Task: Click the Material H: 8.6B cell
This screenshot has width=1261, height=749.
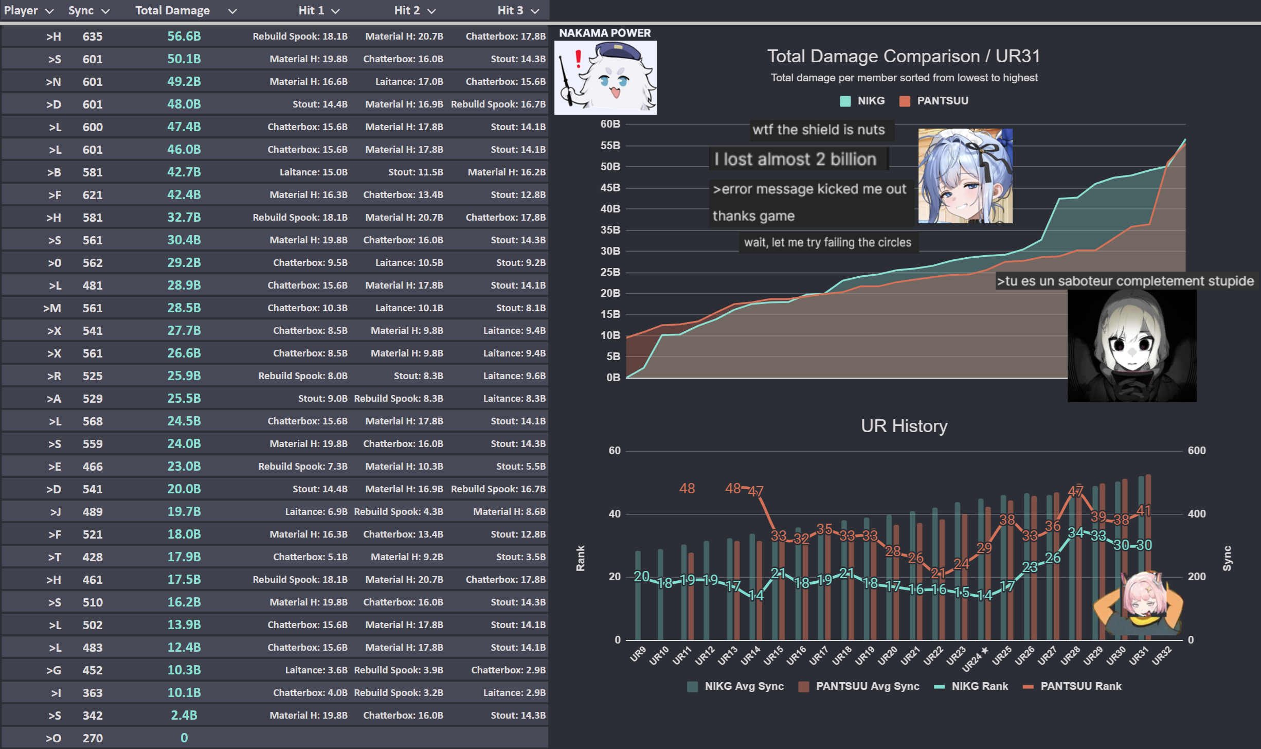Action: click(x=509, y=512)
